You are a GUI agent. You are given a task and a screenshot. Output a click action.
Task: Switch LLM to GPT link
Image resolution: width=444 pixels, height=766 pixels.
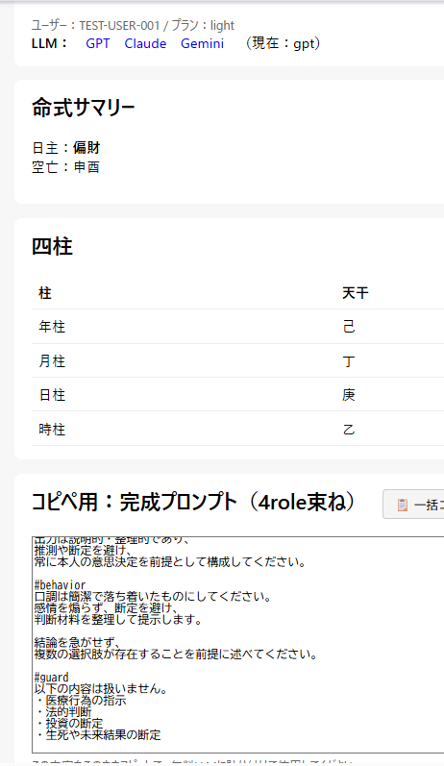98,43
